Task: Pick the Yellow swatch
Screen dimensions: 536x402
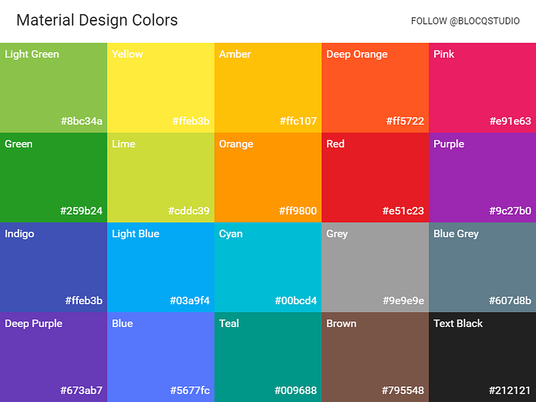Action: point(160,88)
